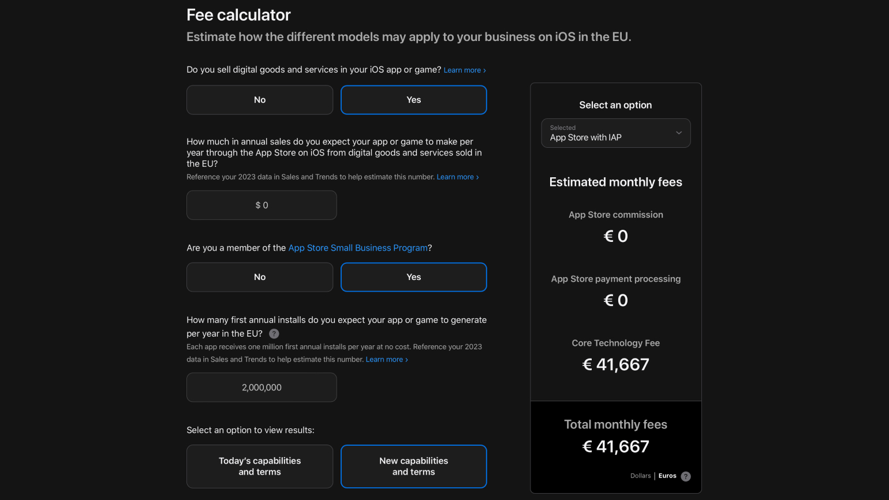Open the App Store Small Business Program link

(358, 248)
